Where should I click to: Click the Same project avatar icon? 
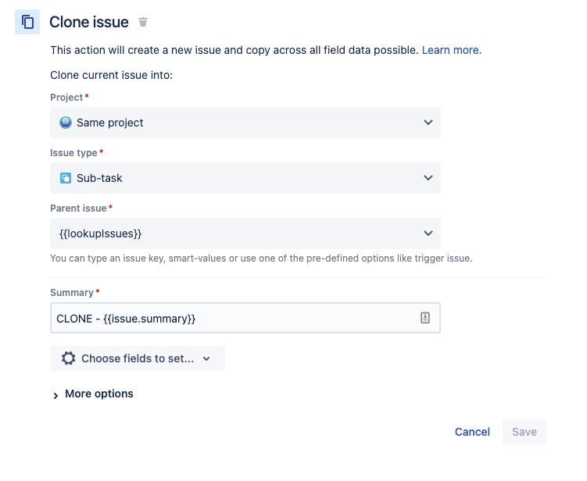point(66,123)
